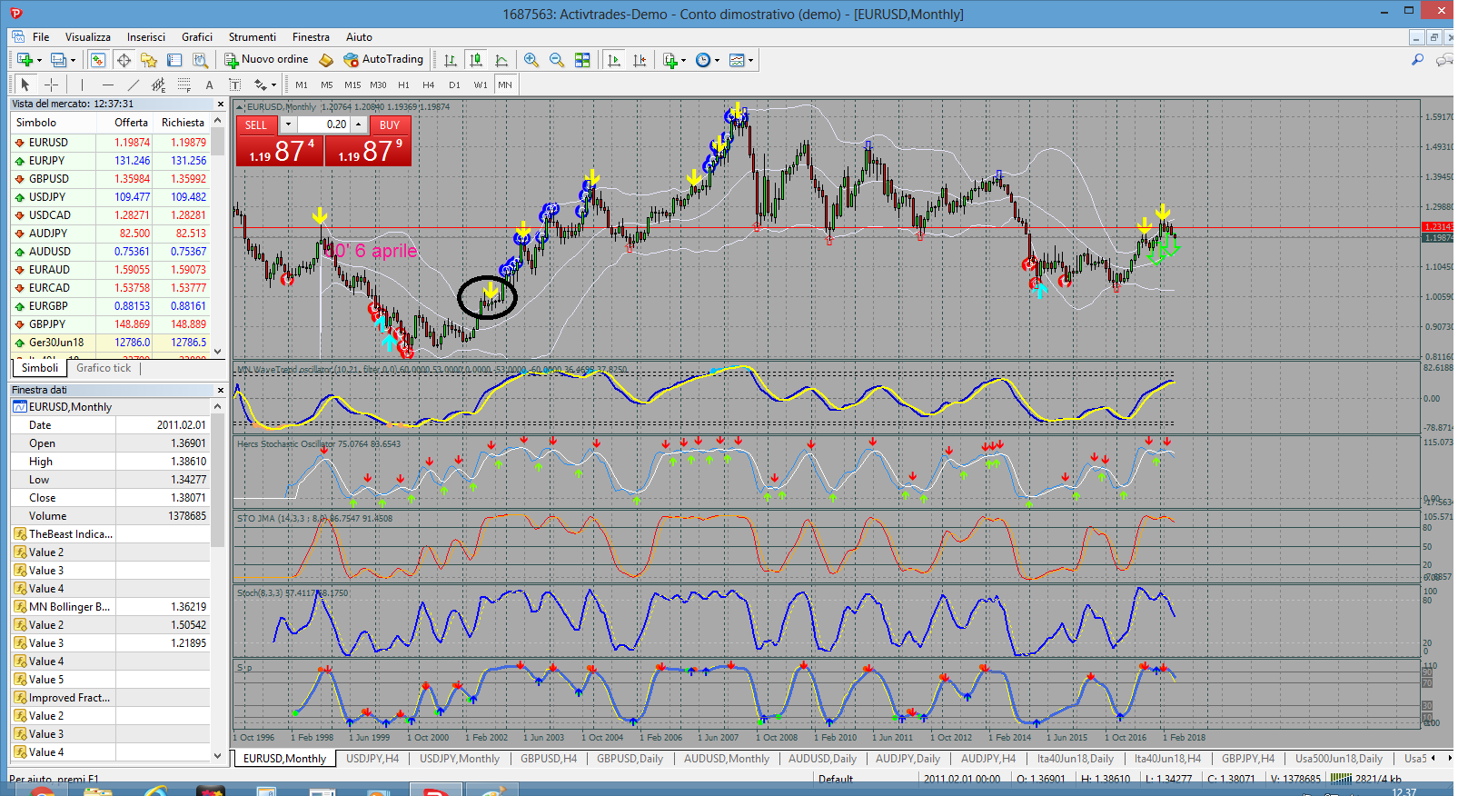The height and width of the screenshot is (796, 1468).
Task: Click the red SELL button
Action: [256, 125]
